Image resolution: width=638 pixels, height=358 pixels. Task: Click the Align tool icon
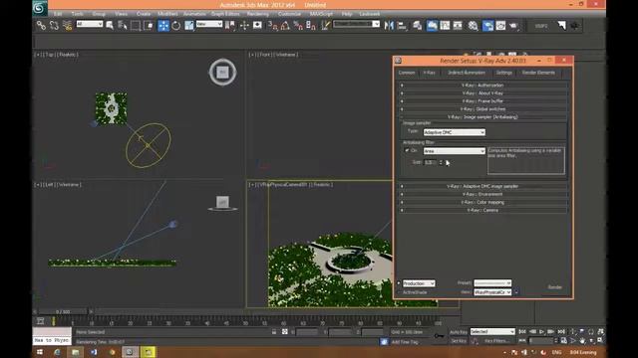pos(402,26)
